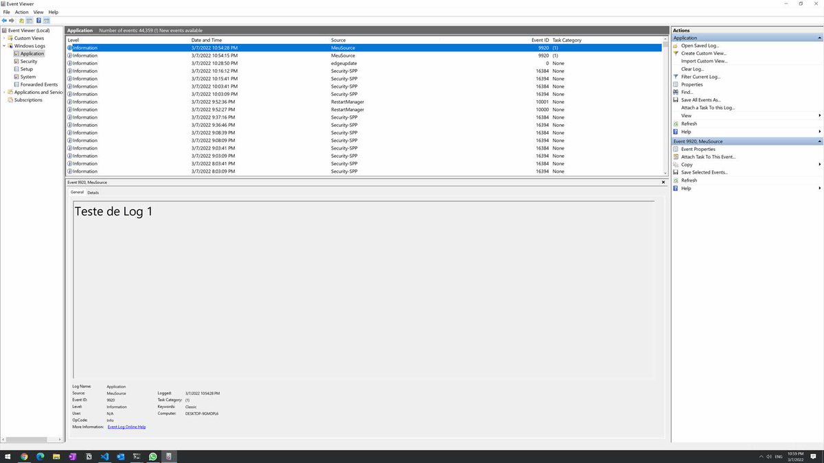Image resolution: width=824 pixels, height=463 pixels.
Task: Expand the View submenu arrow in Actions
Action: coord(819,115)
